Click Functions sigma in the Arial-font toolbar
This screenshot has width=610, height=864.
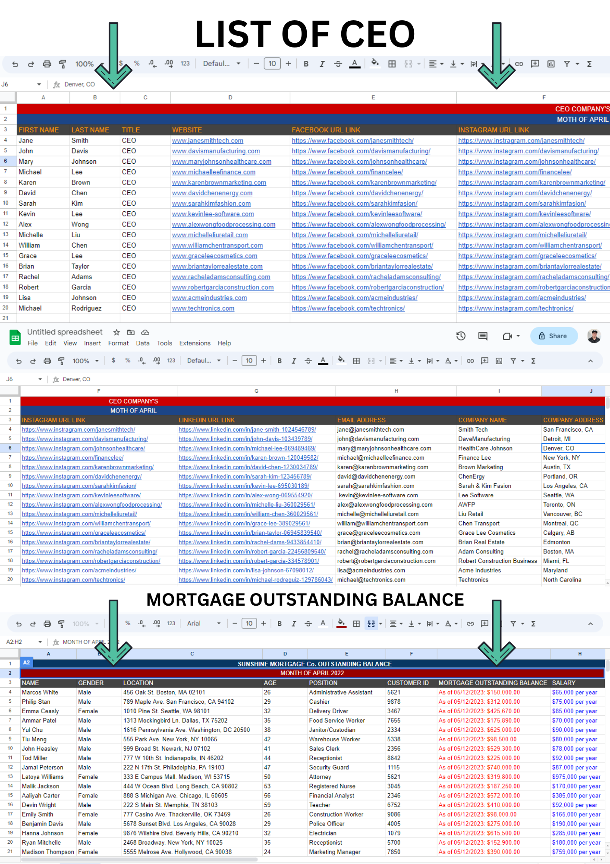(533, 623)
